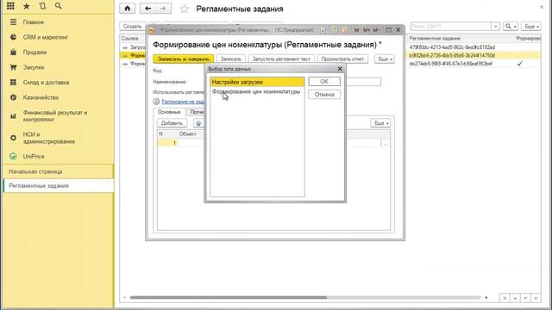
Task: Open Закупки section in sidebar
Action: pyautogui.click(x=34, y=67)
